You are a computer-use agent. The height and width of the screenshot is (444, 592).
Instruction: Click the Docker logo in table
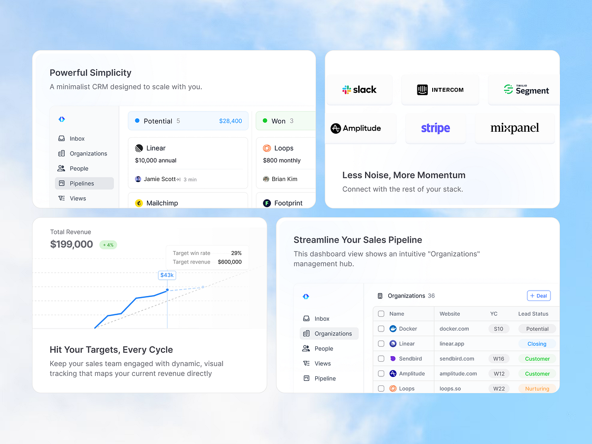click(393, 329)
